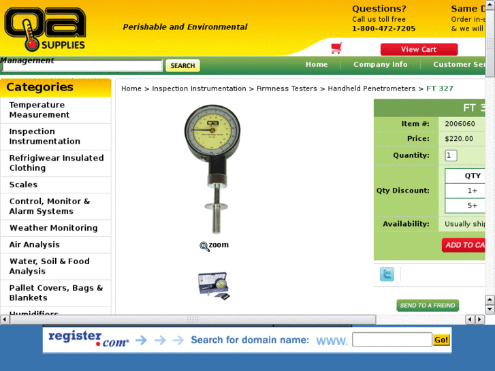
Task: Select Refrigiwear Insulated Clothing category
Action: (56, 163)
